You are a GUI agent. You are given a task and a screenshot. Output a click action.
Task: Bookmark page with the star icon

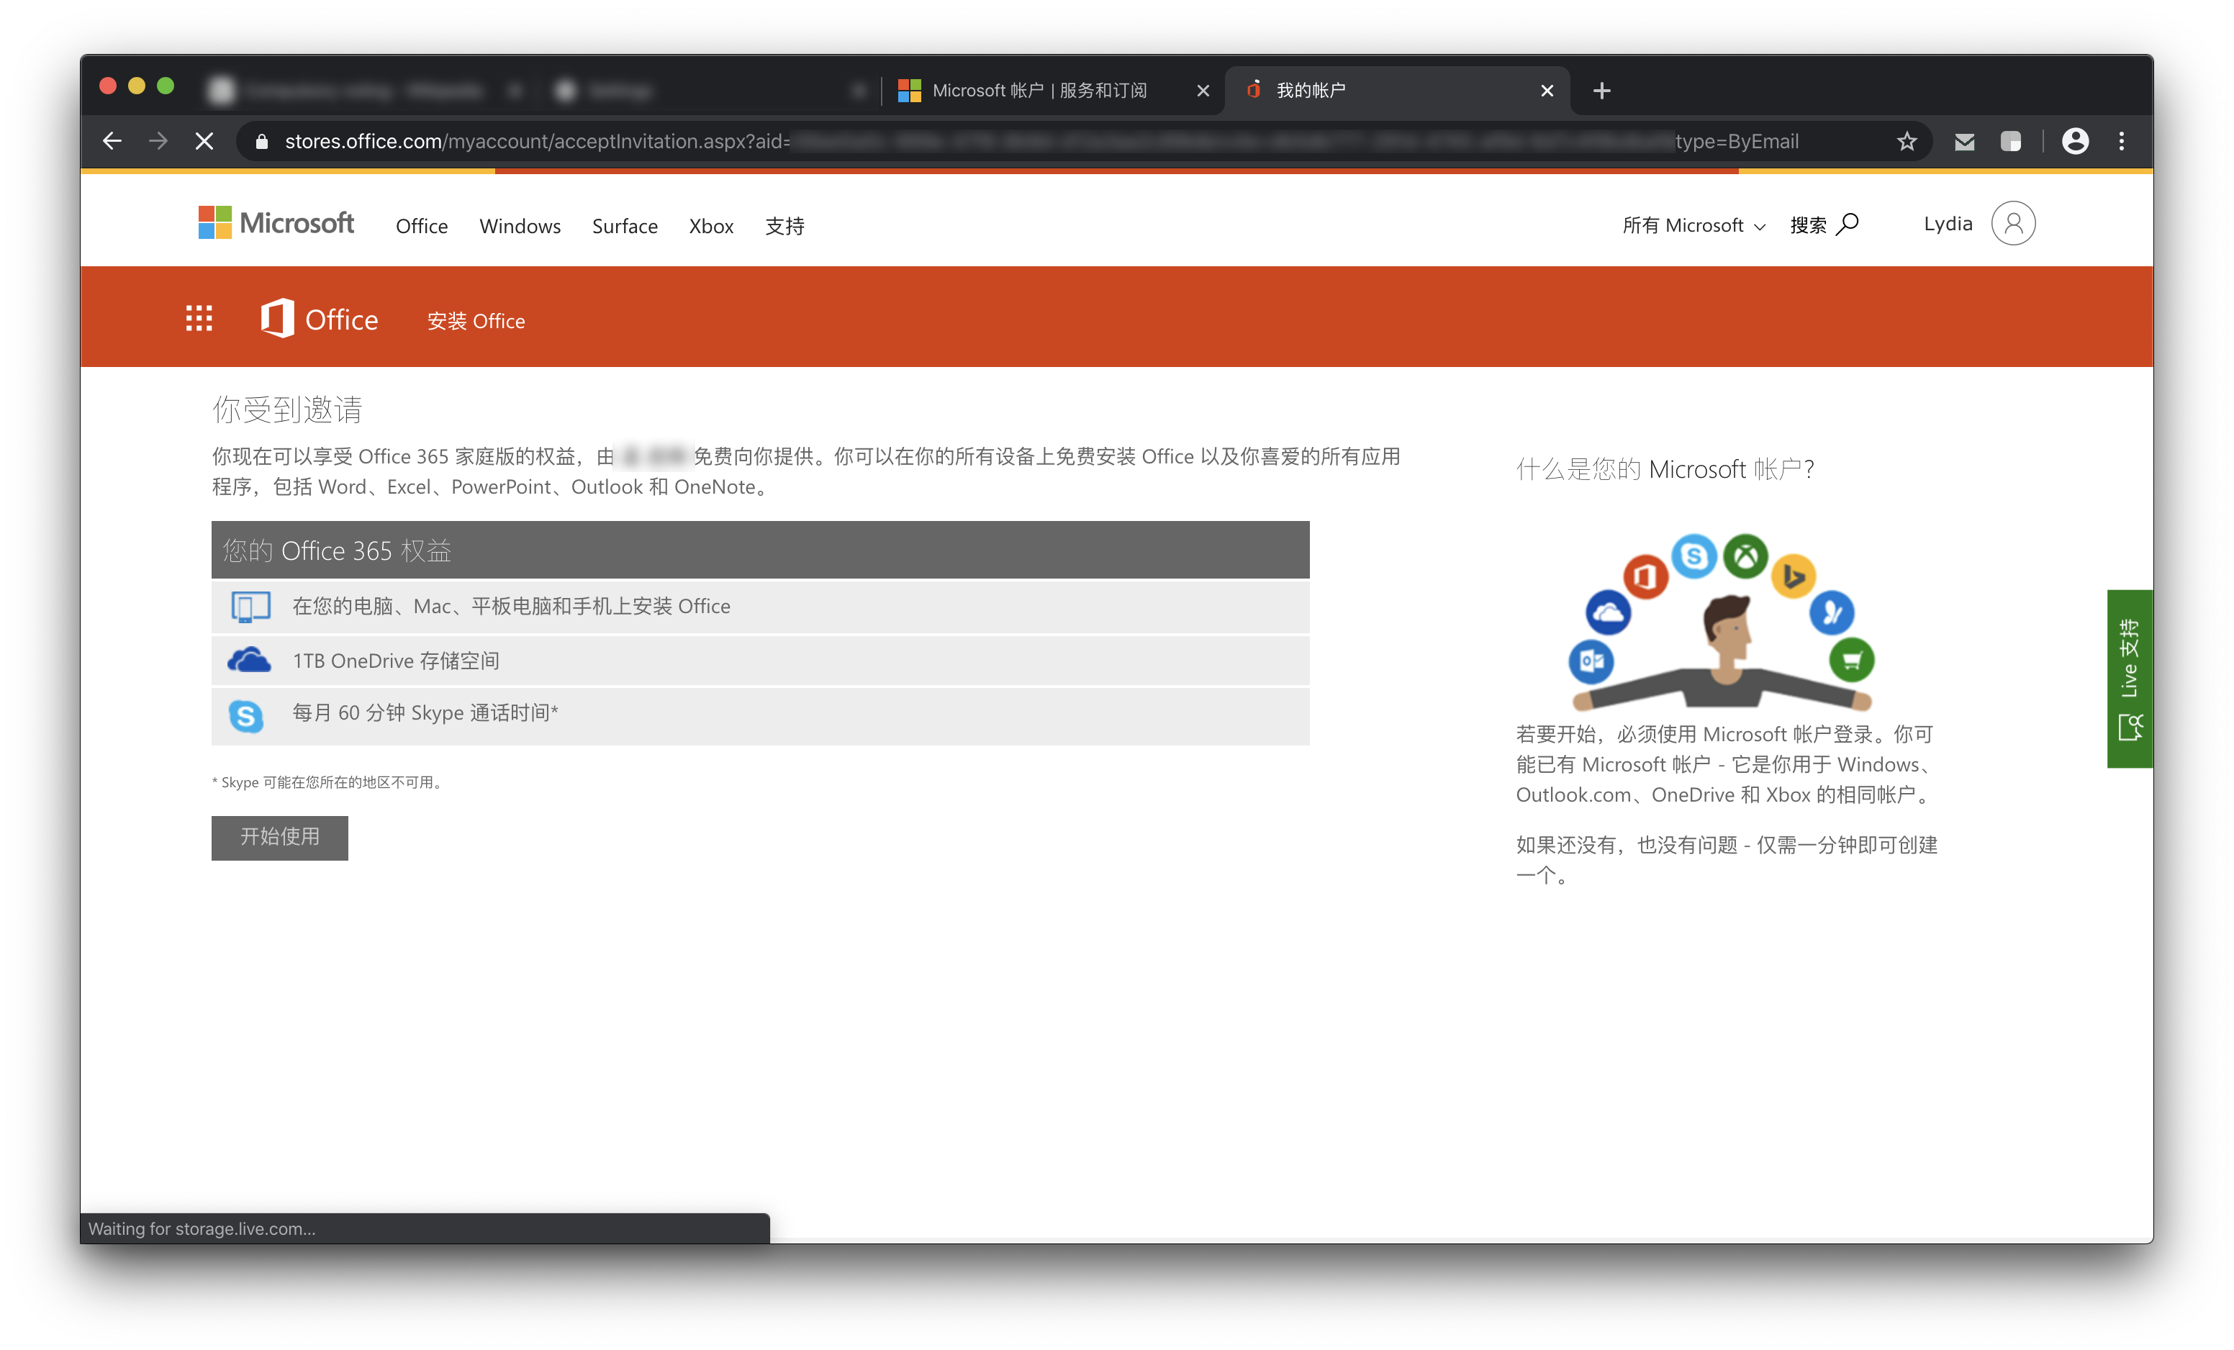coord(1906,142)
